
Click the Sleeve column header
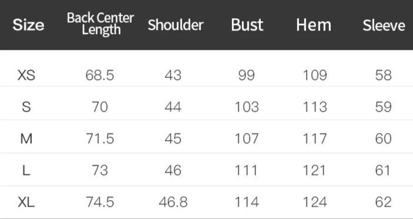tap(384, 25)
